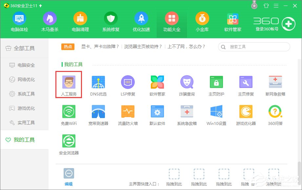Launch the 主页修复 homepage repair tool
The width and height of the screenshot is (302, 190).
[x=246, y=84]
